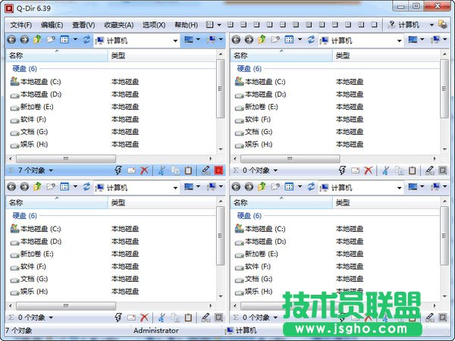The width and height of the screenshot is (455, 341).
Task: Click the red delete X in top-left pane
Action: [x=144, y=170]
